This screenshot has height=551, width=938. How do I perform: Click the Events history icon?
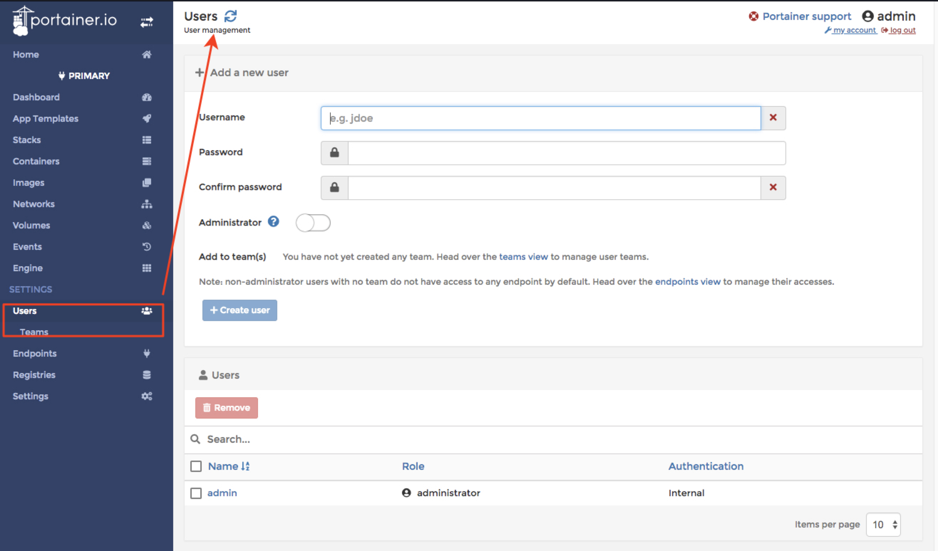147,247
